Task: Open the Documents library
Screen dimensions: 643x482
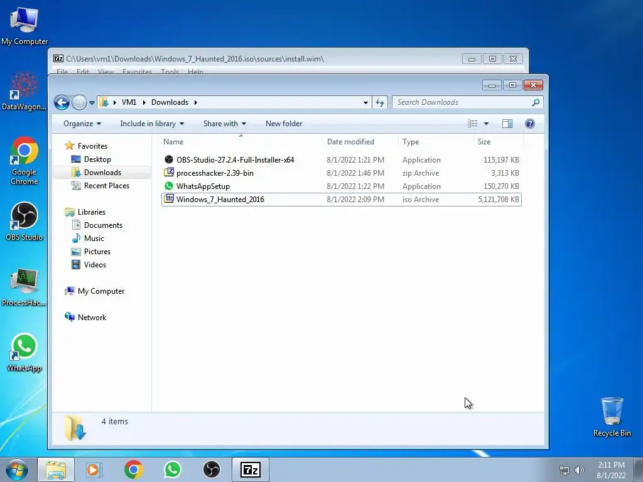Action: tap(103, 225)
